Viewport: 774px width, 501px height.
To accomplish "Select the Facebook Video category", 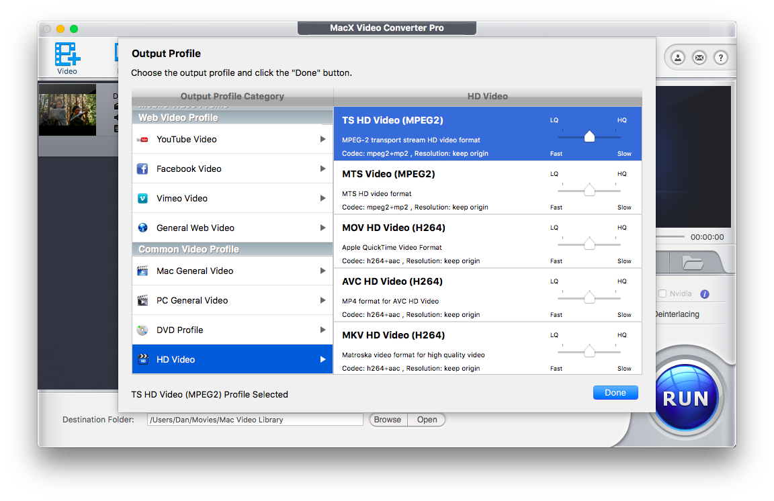I will 232,169.
